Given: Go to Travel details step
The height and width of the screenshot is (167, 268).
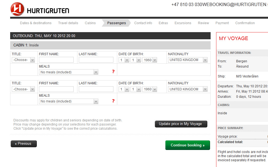Looking at the screenshot, I should 68,23.
